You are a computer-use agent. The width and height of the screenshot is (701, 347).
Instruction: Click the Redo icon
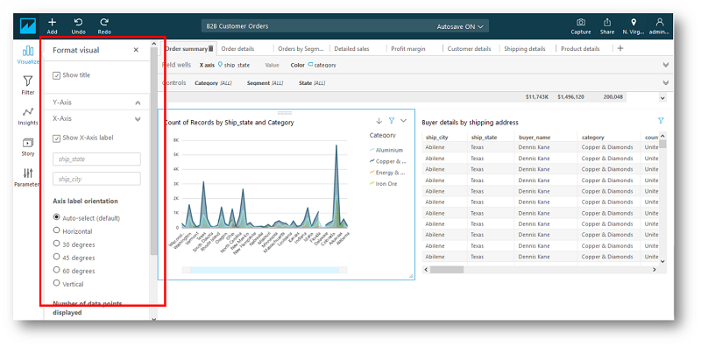point(104,22)
